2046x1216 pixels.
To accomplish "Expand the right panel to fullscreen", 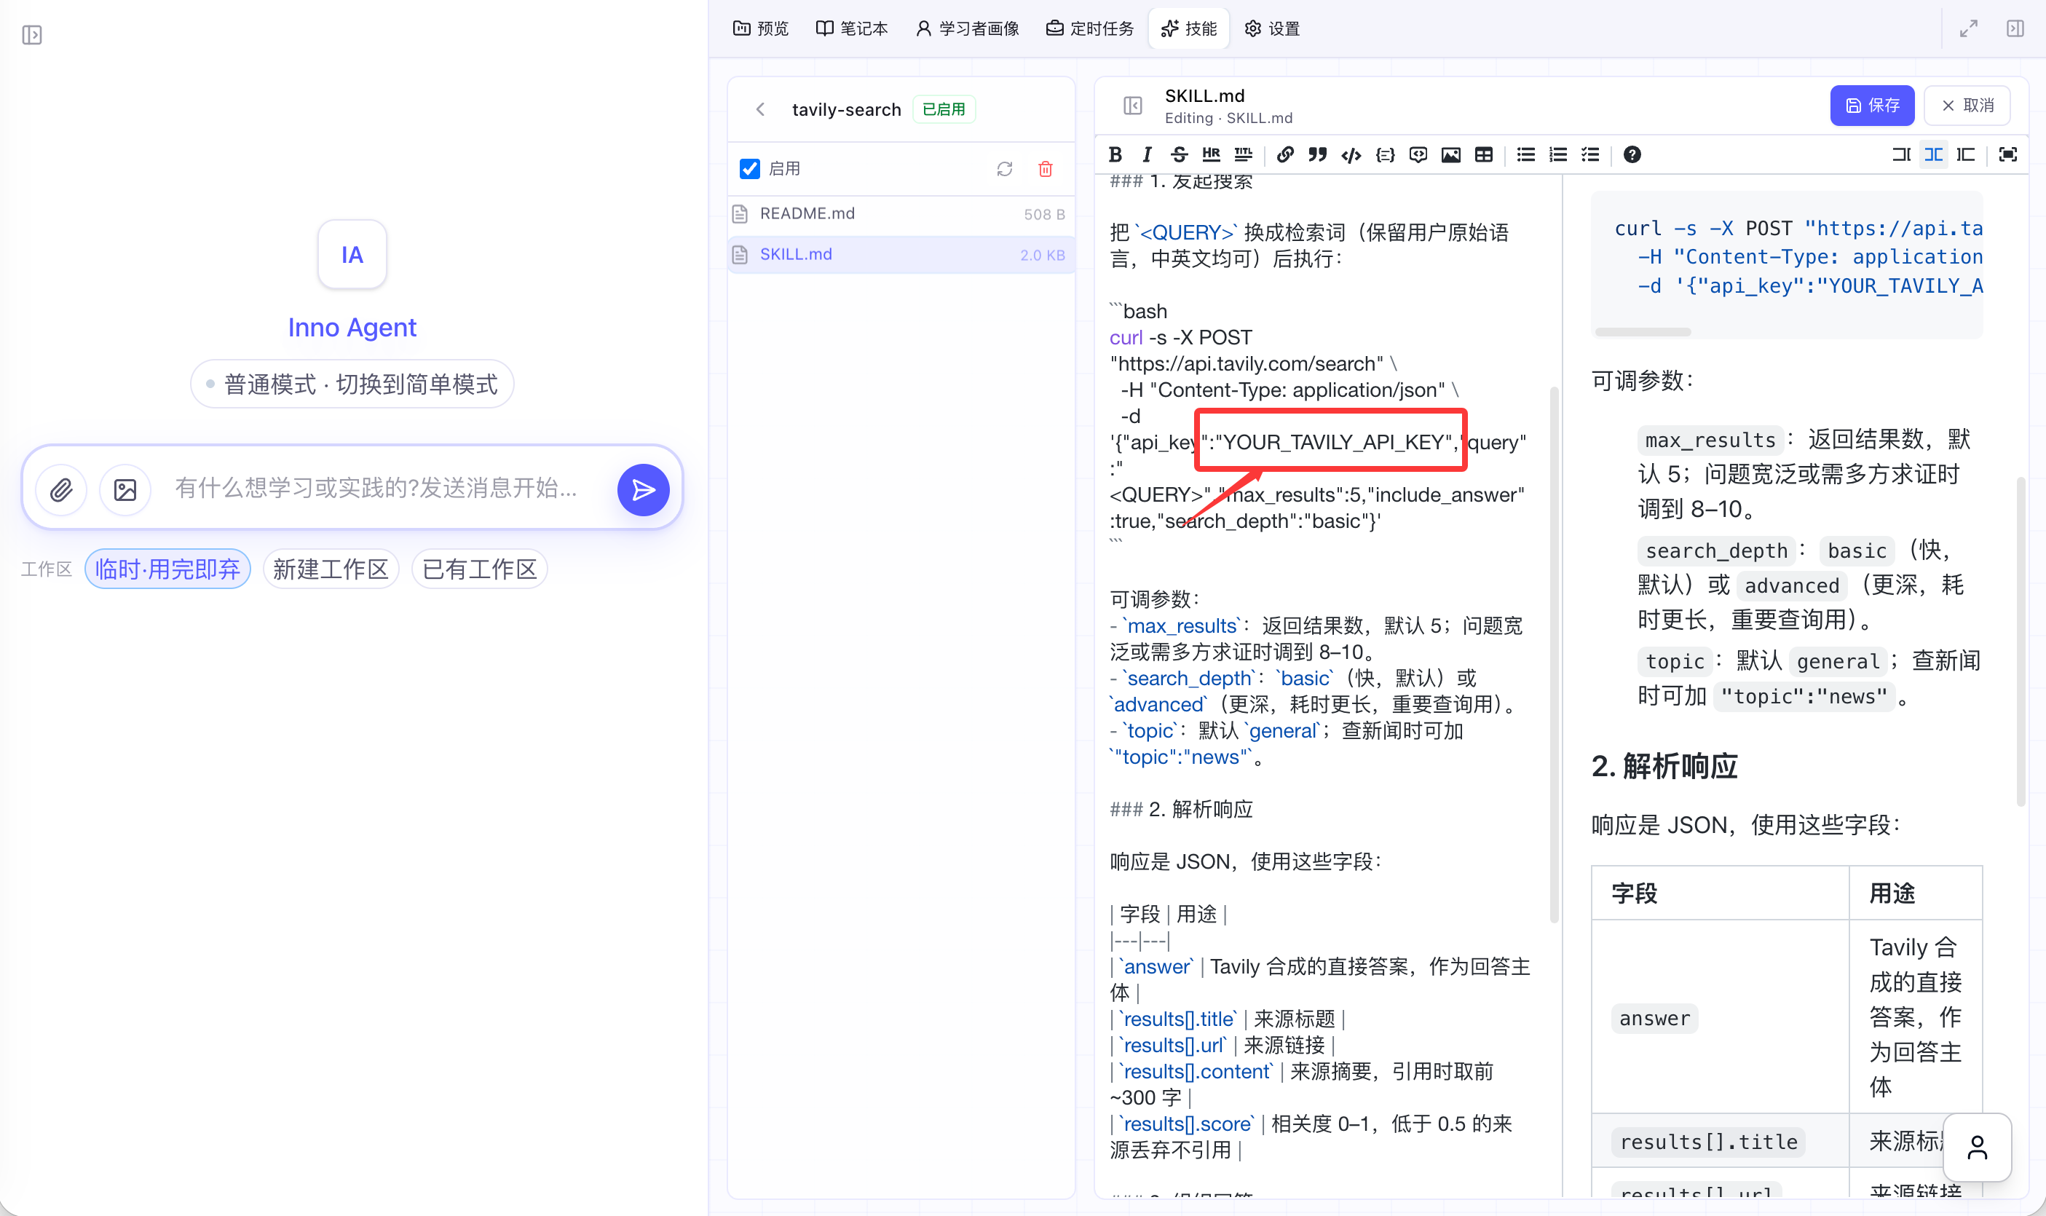I will point(1968,30).
